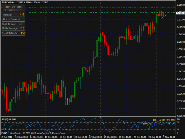Click the white candle on the chart

(x=67, y=101)
